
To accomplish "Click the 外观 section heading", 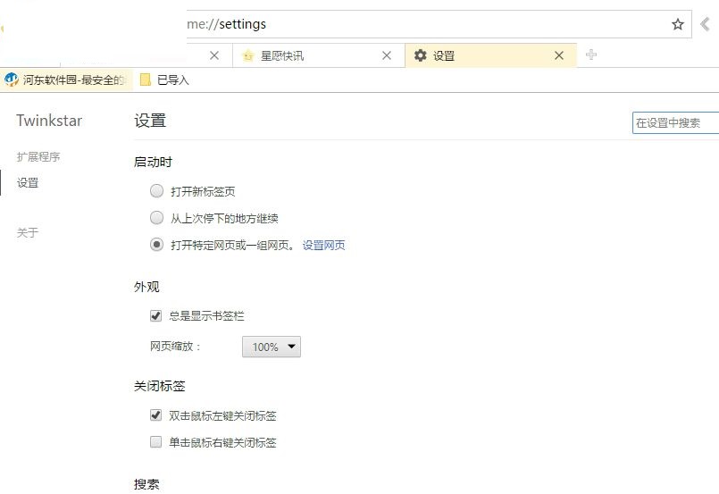I will click(146, 287).
